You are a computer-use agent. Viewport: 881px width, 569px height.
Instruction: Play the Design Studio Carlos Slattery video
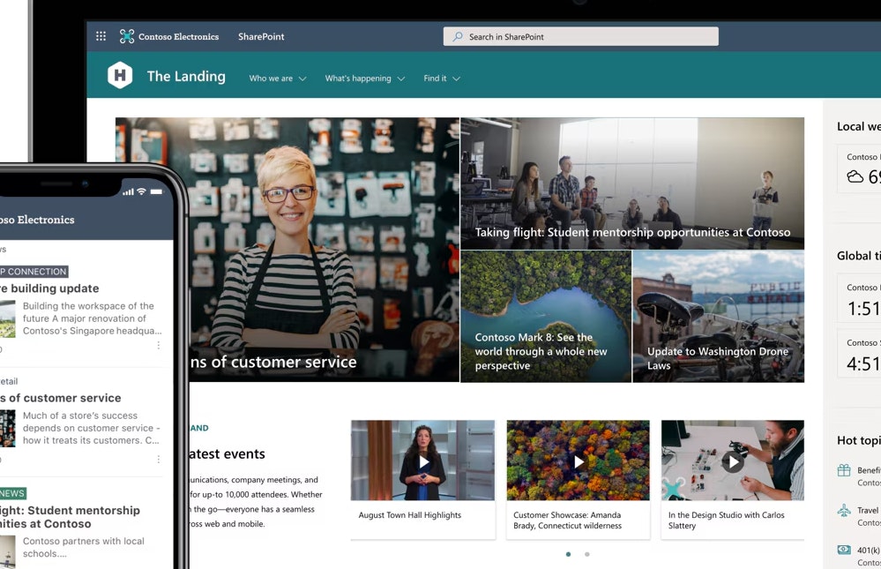point(733,461)
